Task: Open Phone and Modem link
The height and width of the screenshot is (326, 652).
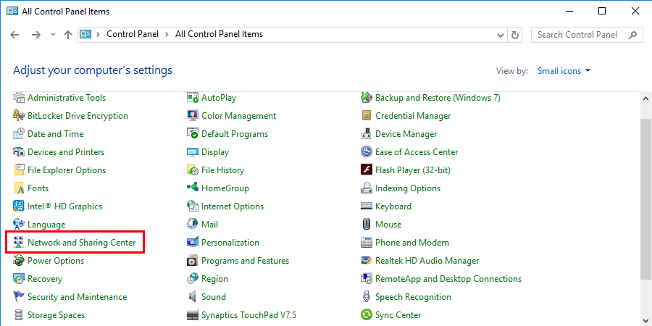Action: tap(412, 243)
